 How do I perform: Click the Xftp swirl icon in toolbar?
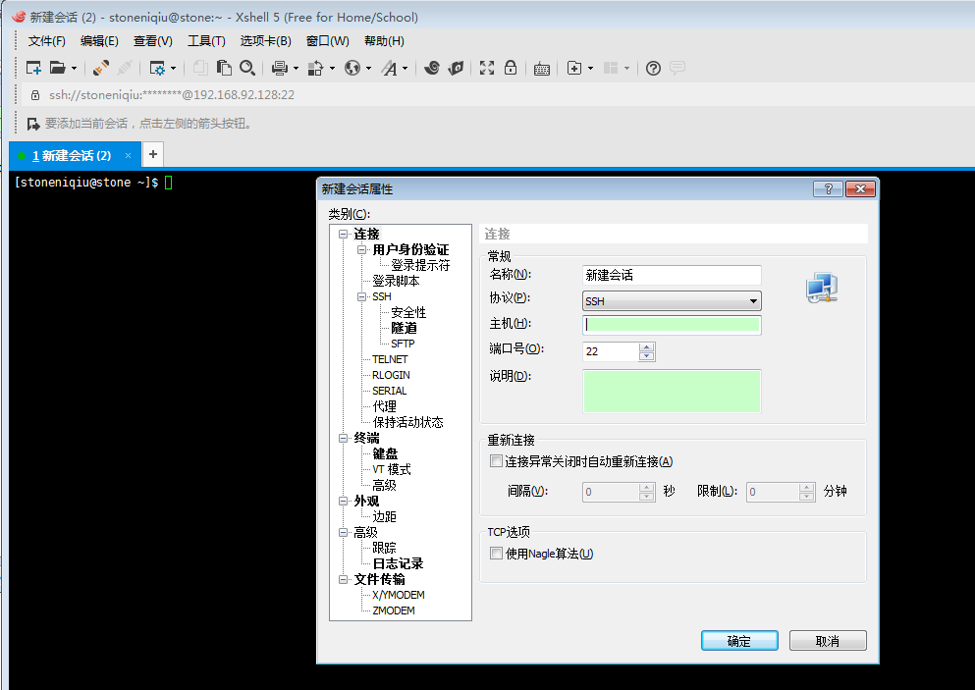tap(432, 68)
